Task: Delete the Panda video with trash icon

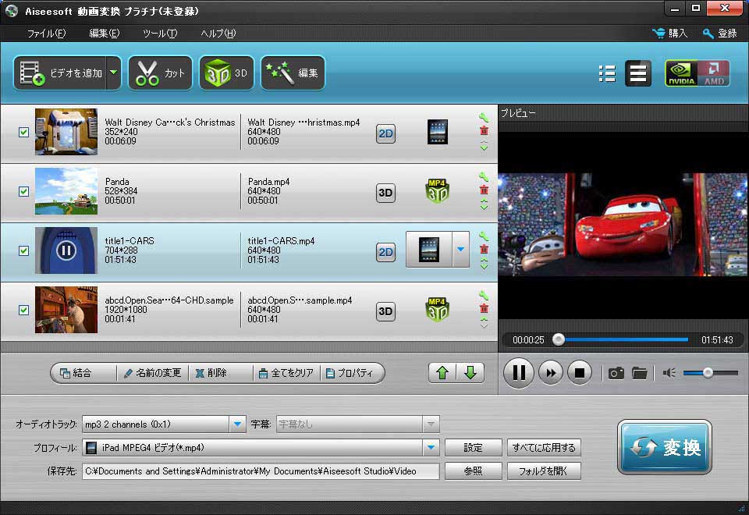Action: pos(484,190)
